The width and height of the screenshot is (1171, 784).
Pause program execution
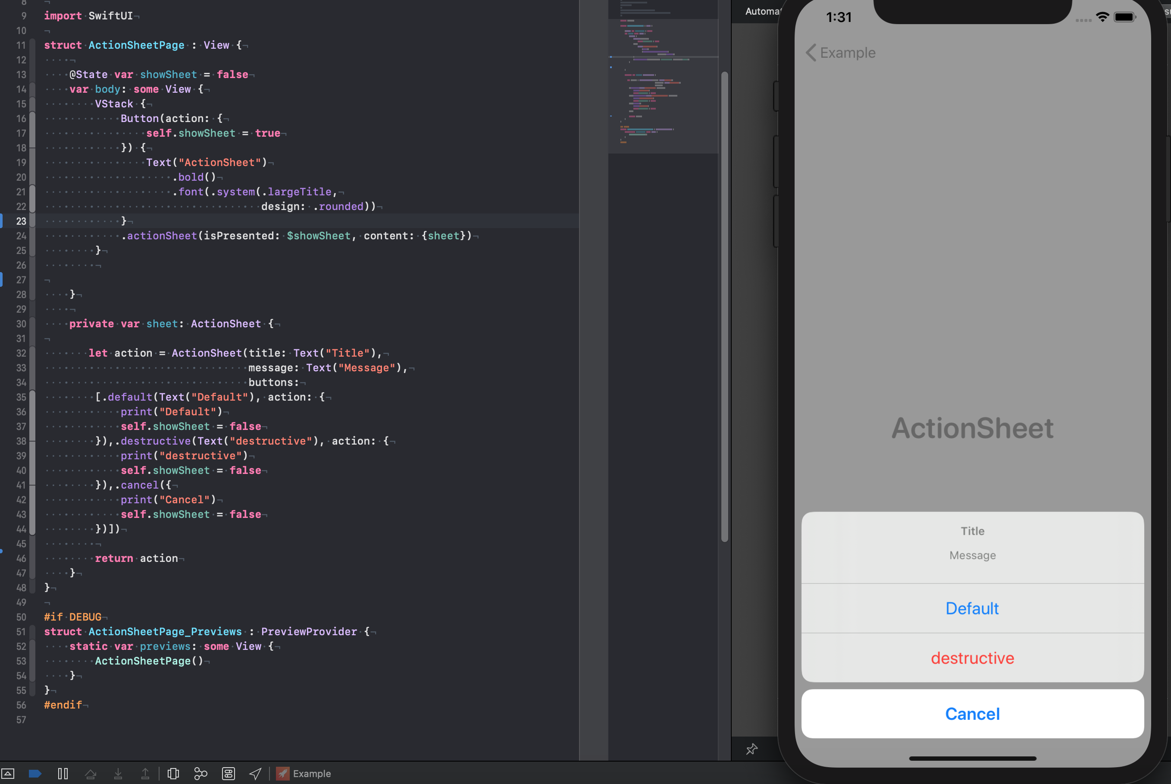(x=63, y=773)
